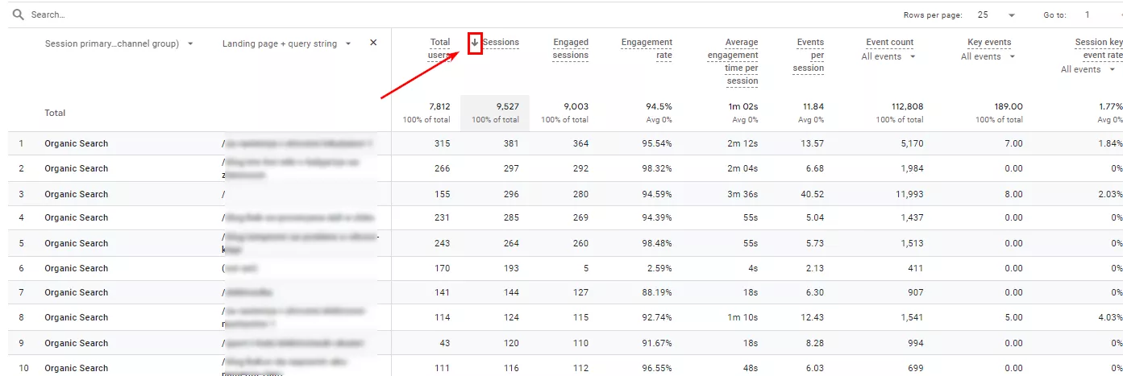Image resolution: width=1123 pixels, height=376 pixels.
Task: Click engagement time 3m 36s in row 3
Action: [x=743, y=194]
